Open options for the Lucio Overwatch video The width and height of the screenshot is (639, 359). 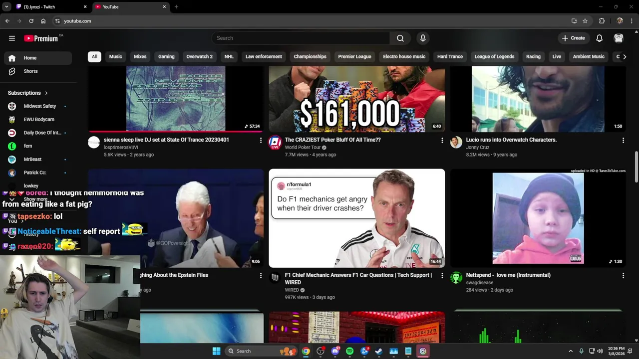(623, 141)
